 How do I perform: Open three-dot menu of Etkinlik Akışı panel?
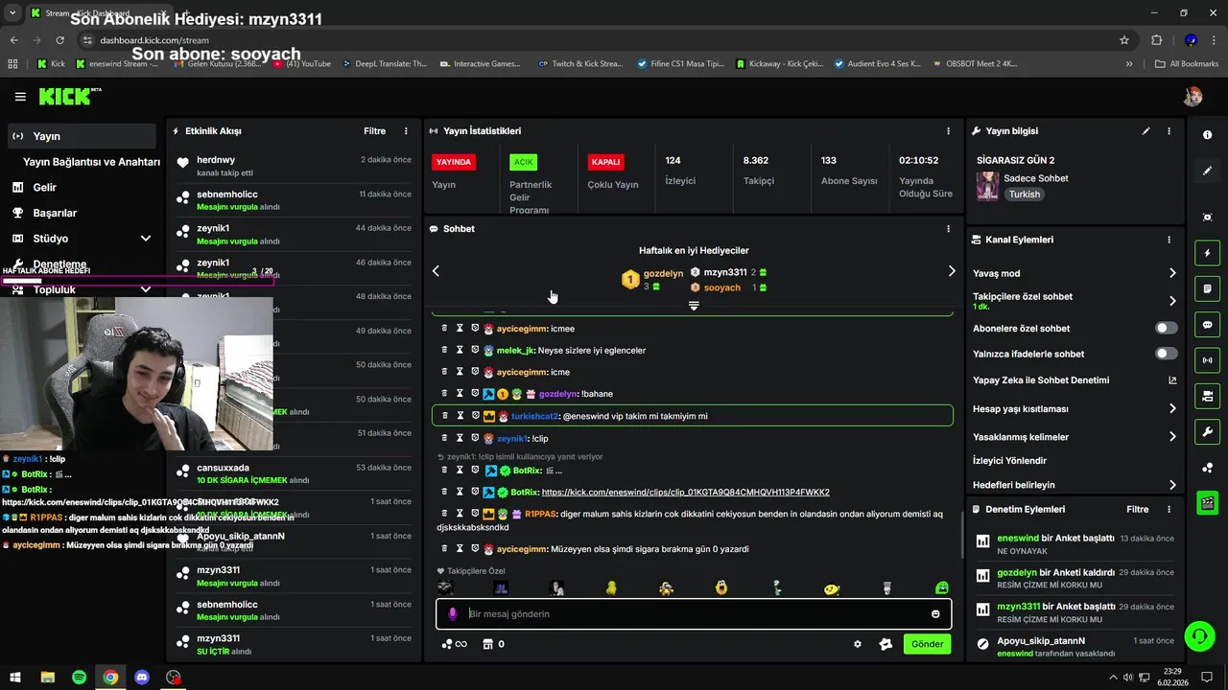pyautogui.click(x=406, y=131)
